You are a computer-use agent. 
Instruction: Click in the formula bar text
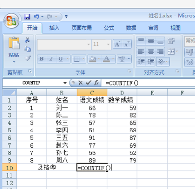click(122, 83)
